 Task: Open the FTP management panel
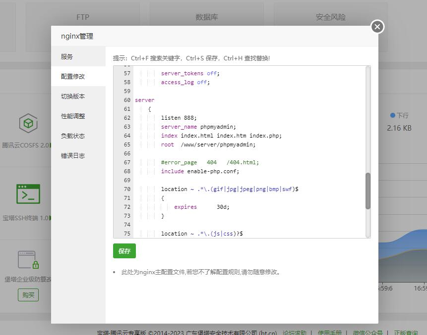pyautogui.click(x=82, y=17)
